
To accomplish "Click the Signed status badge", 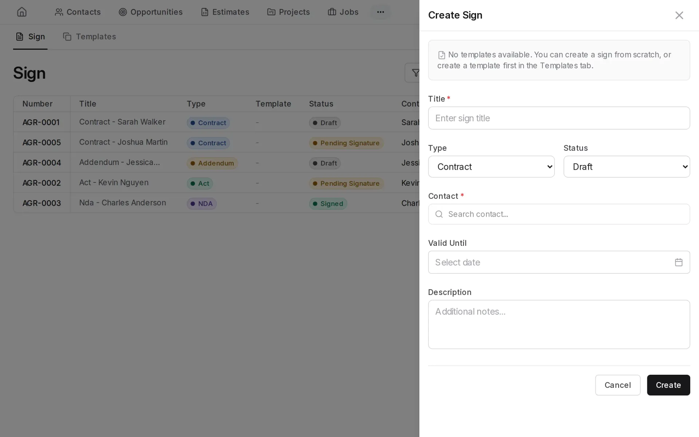I will (328, 204).
